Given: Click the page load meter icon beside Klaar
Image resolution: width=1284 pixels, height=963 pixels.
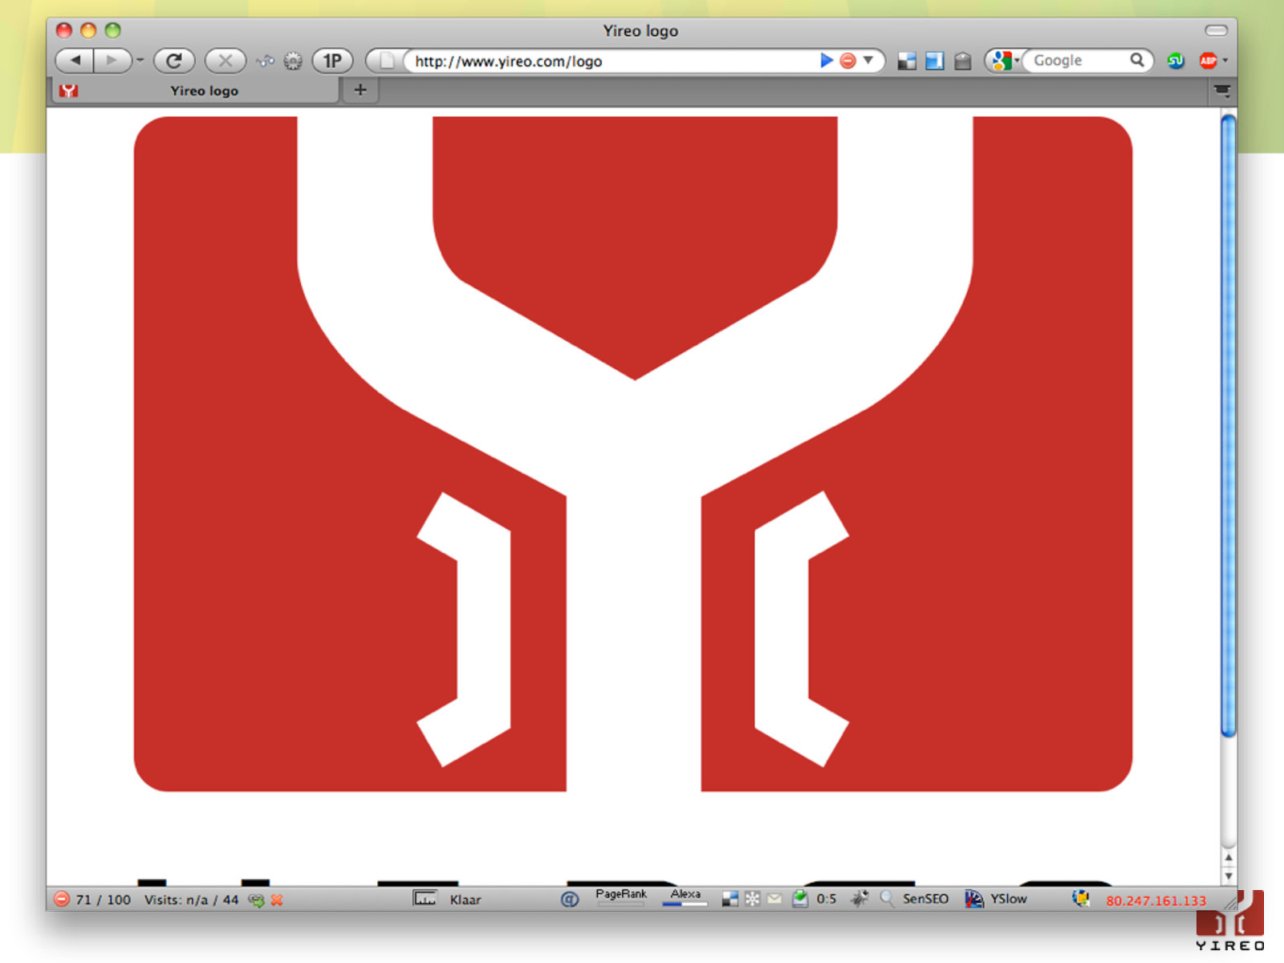Looking at the screenshot, I should [x=425, y=898].
